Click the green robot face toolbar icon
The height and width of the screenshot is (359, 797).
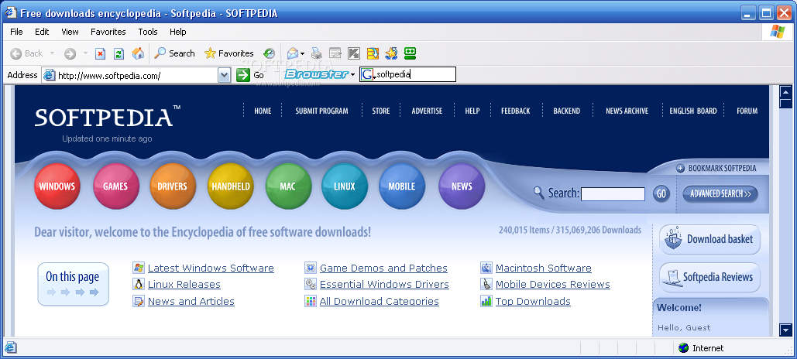(411, 53)
